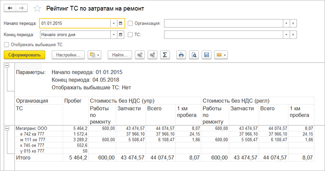
Task: Open the calendar for Начало периода
Action: click(120, 23)
